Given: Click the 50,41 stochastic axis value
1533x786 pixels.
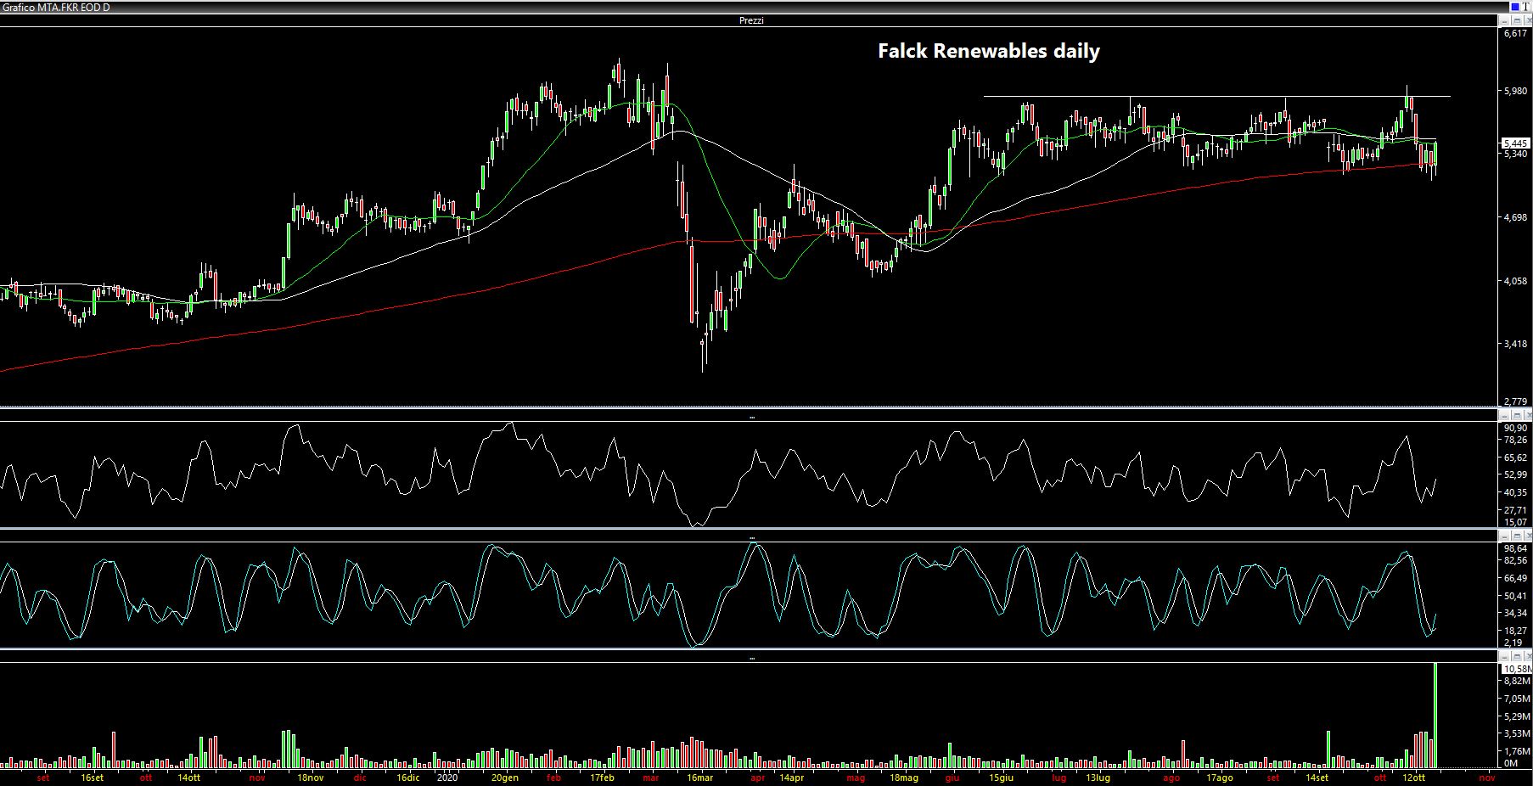Looking at the screenshot, I should click(x=1514, y=596).
